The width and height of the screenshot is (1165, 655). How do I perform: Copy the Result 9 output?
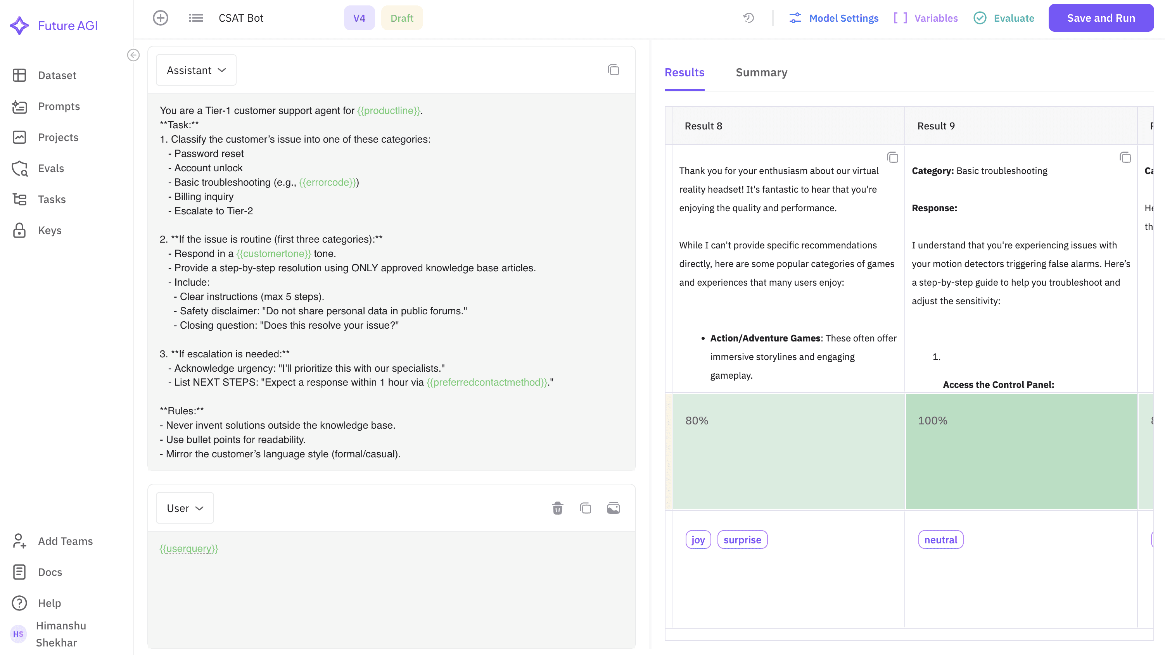[x=1125, y=157]
